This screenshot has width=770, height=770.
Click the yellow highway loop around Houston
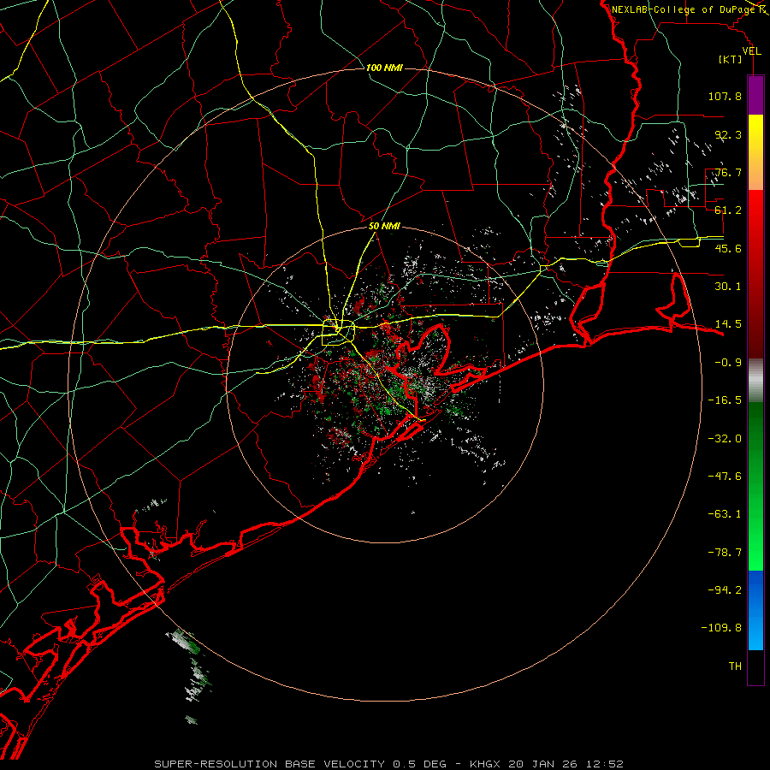pyautogui.click(x=338, y=333)
